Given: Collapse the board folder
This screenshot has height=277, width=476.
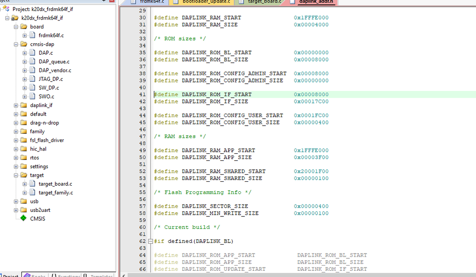Looking at the screenshot, I should click(x=16, y=27).
